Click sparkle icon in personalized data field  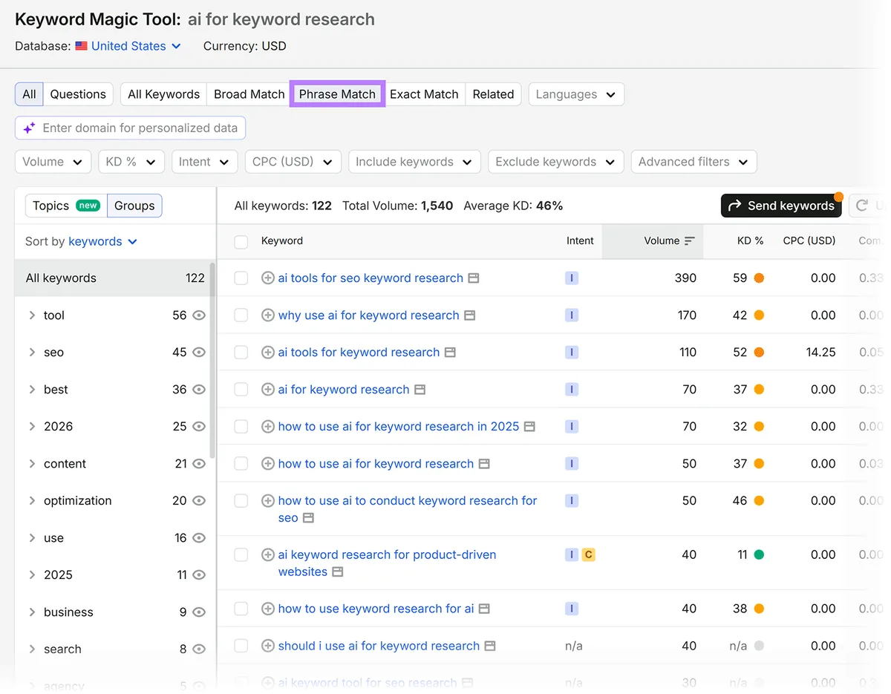(29, 128)
